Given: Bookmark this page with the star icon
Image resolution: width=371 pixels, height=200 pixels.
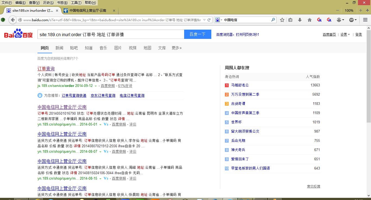Looking at the screenshot, I should (282, 20).
